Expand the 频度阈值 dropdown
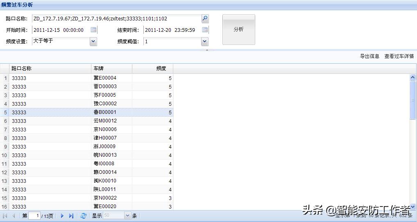This screenshot has height=222, width=417. click(204, 42)
